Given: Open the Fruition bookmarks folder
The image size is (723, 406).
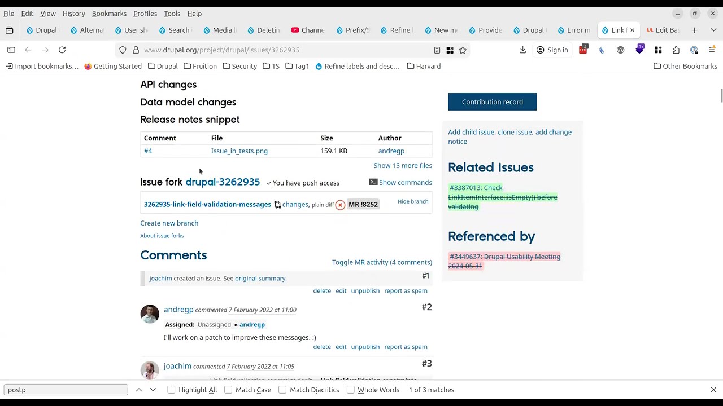Looking at the screenshot, I should [200, 66].
